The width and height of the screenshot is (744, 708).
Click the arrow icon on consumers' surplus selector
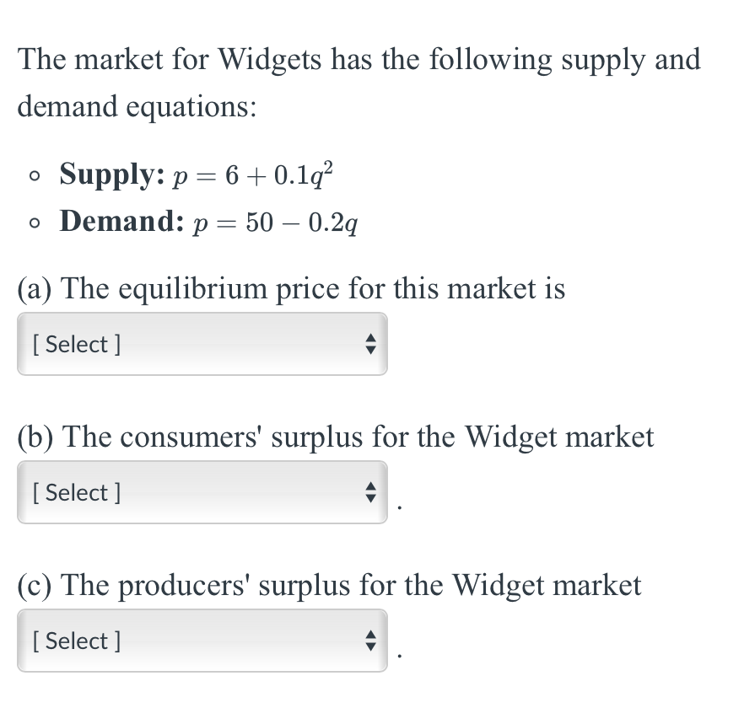pos(369,491)
